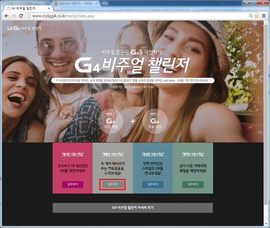Click the 혜택 2 G4 무료 득템 circle
The image size is (270, 228).
[155, 121]
